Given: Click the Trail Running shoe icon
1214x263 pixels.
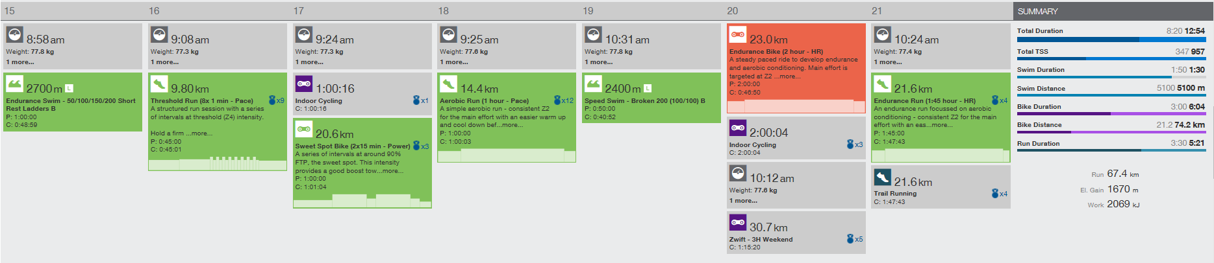Looking at the screenshot, I should pyautogui.click(x=882, y=177).
